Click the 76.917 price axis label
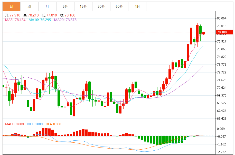The image size is (235, 155). point(222,41)
